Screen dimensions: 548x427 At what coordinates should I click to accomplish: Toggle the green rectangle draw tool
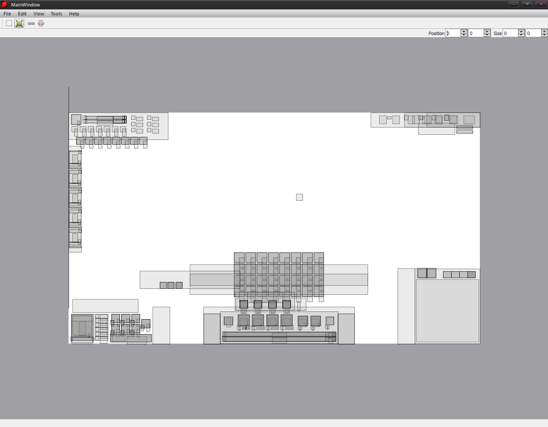tap(19, 23)
